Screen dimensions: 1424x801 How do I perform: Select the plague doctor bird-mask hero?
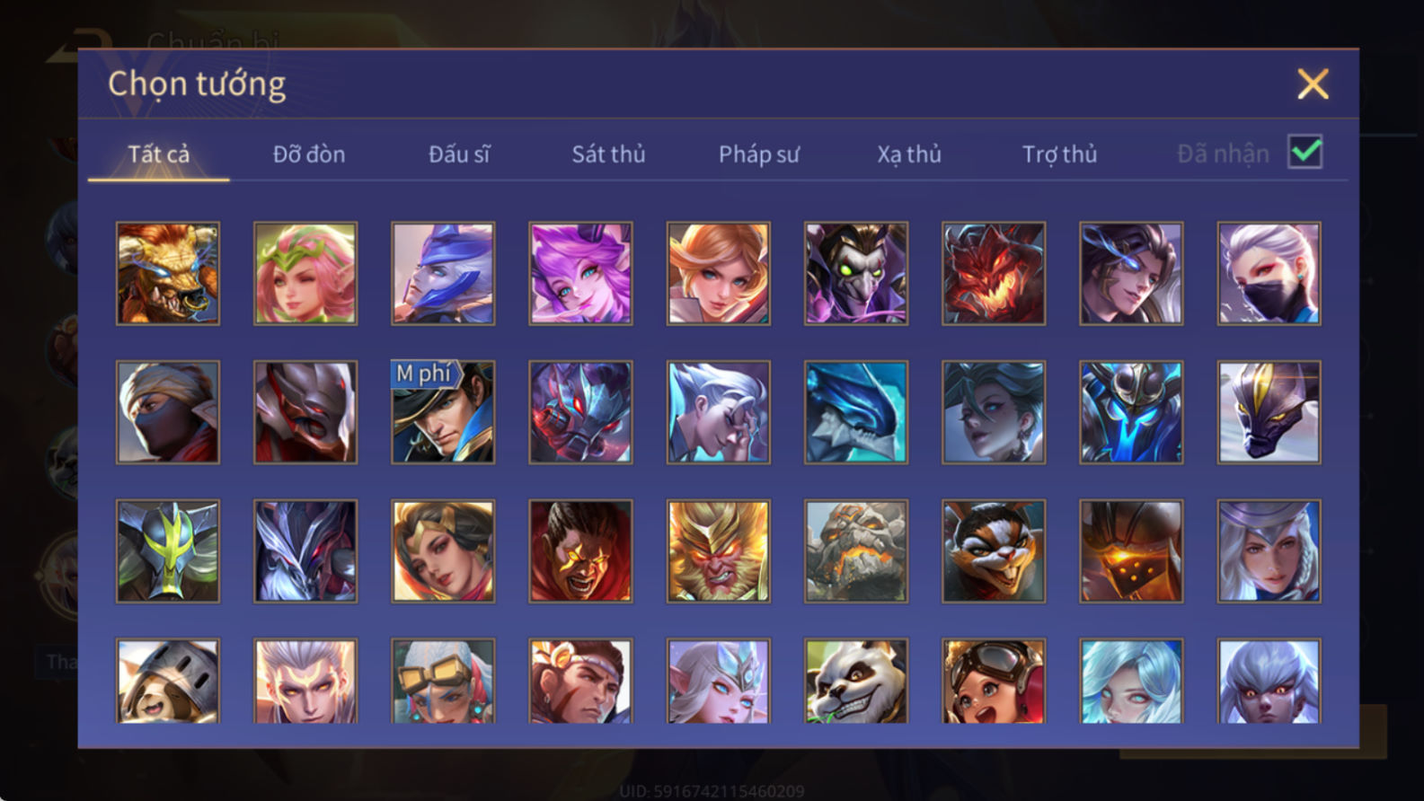(x=856, y=273)
